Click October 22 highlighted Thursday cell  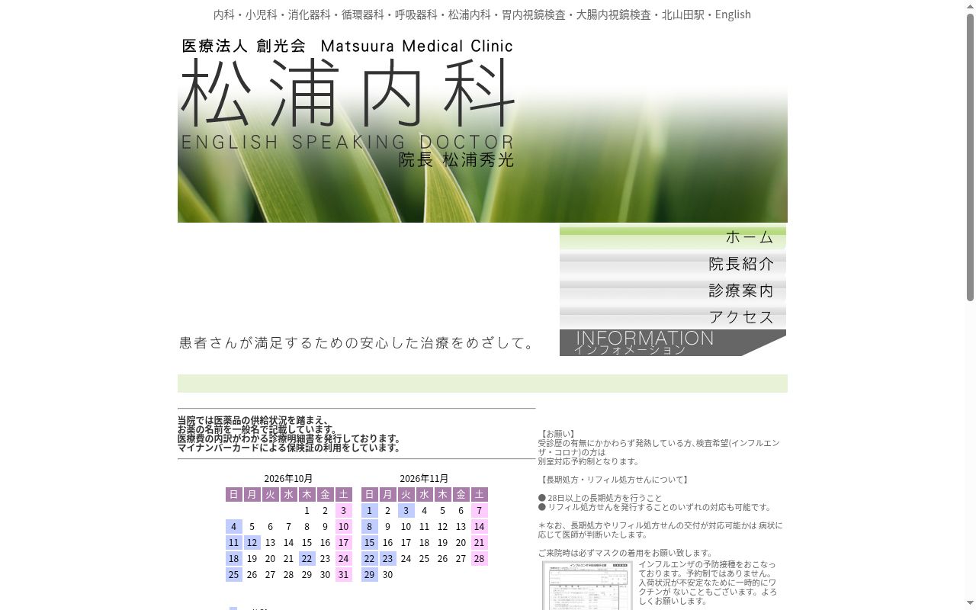(x=307, y=559)
